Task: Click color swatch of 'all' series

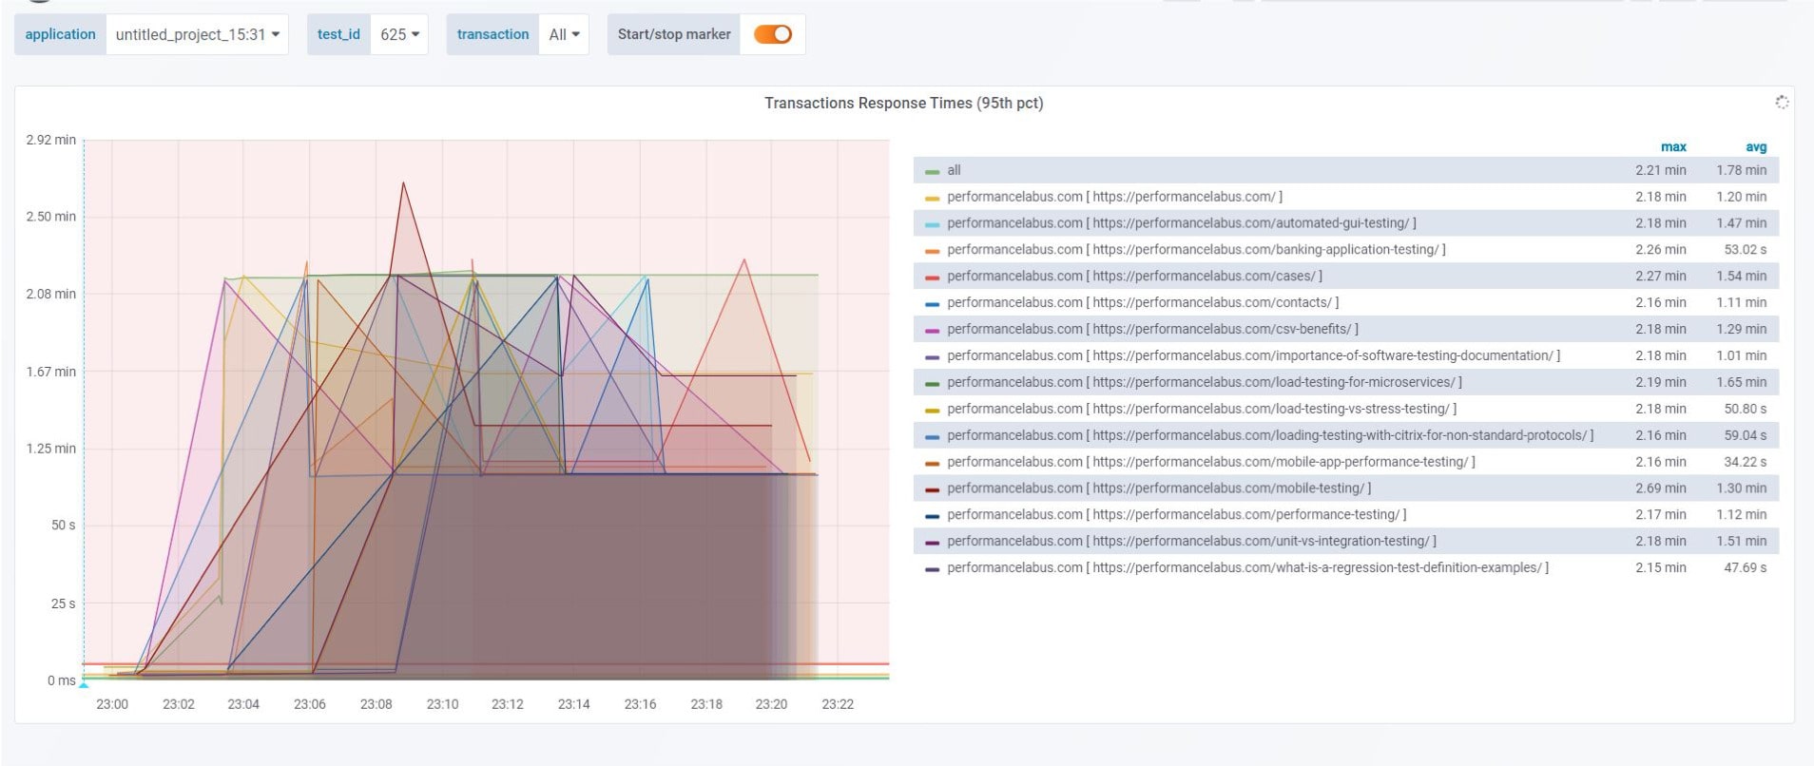Action: (932, 172)
